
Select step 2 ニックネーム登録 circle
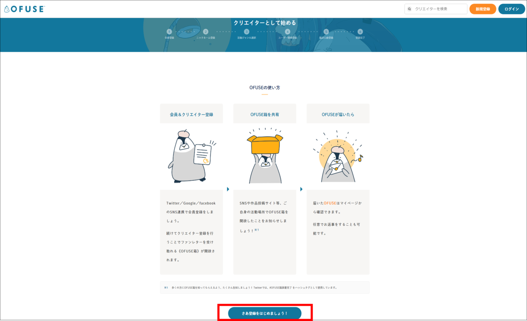[206, 32]
